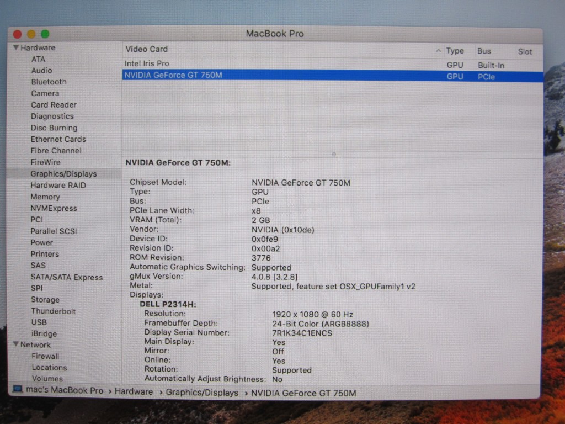The image size is (565, 424).
Task: Show Disc Burning details
Action: click(54, 128)
